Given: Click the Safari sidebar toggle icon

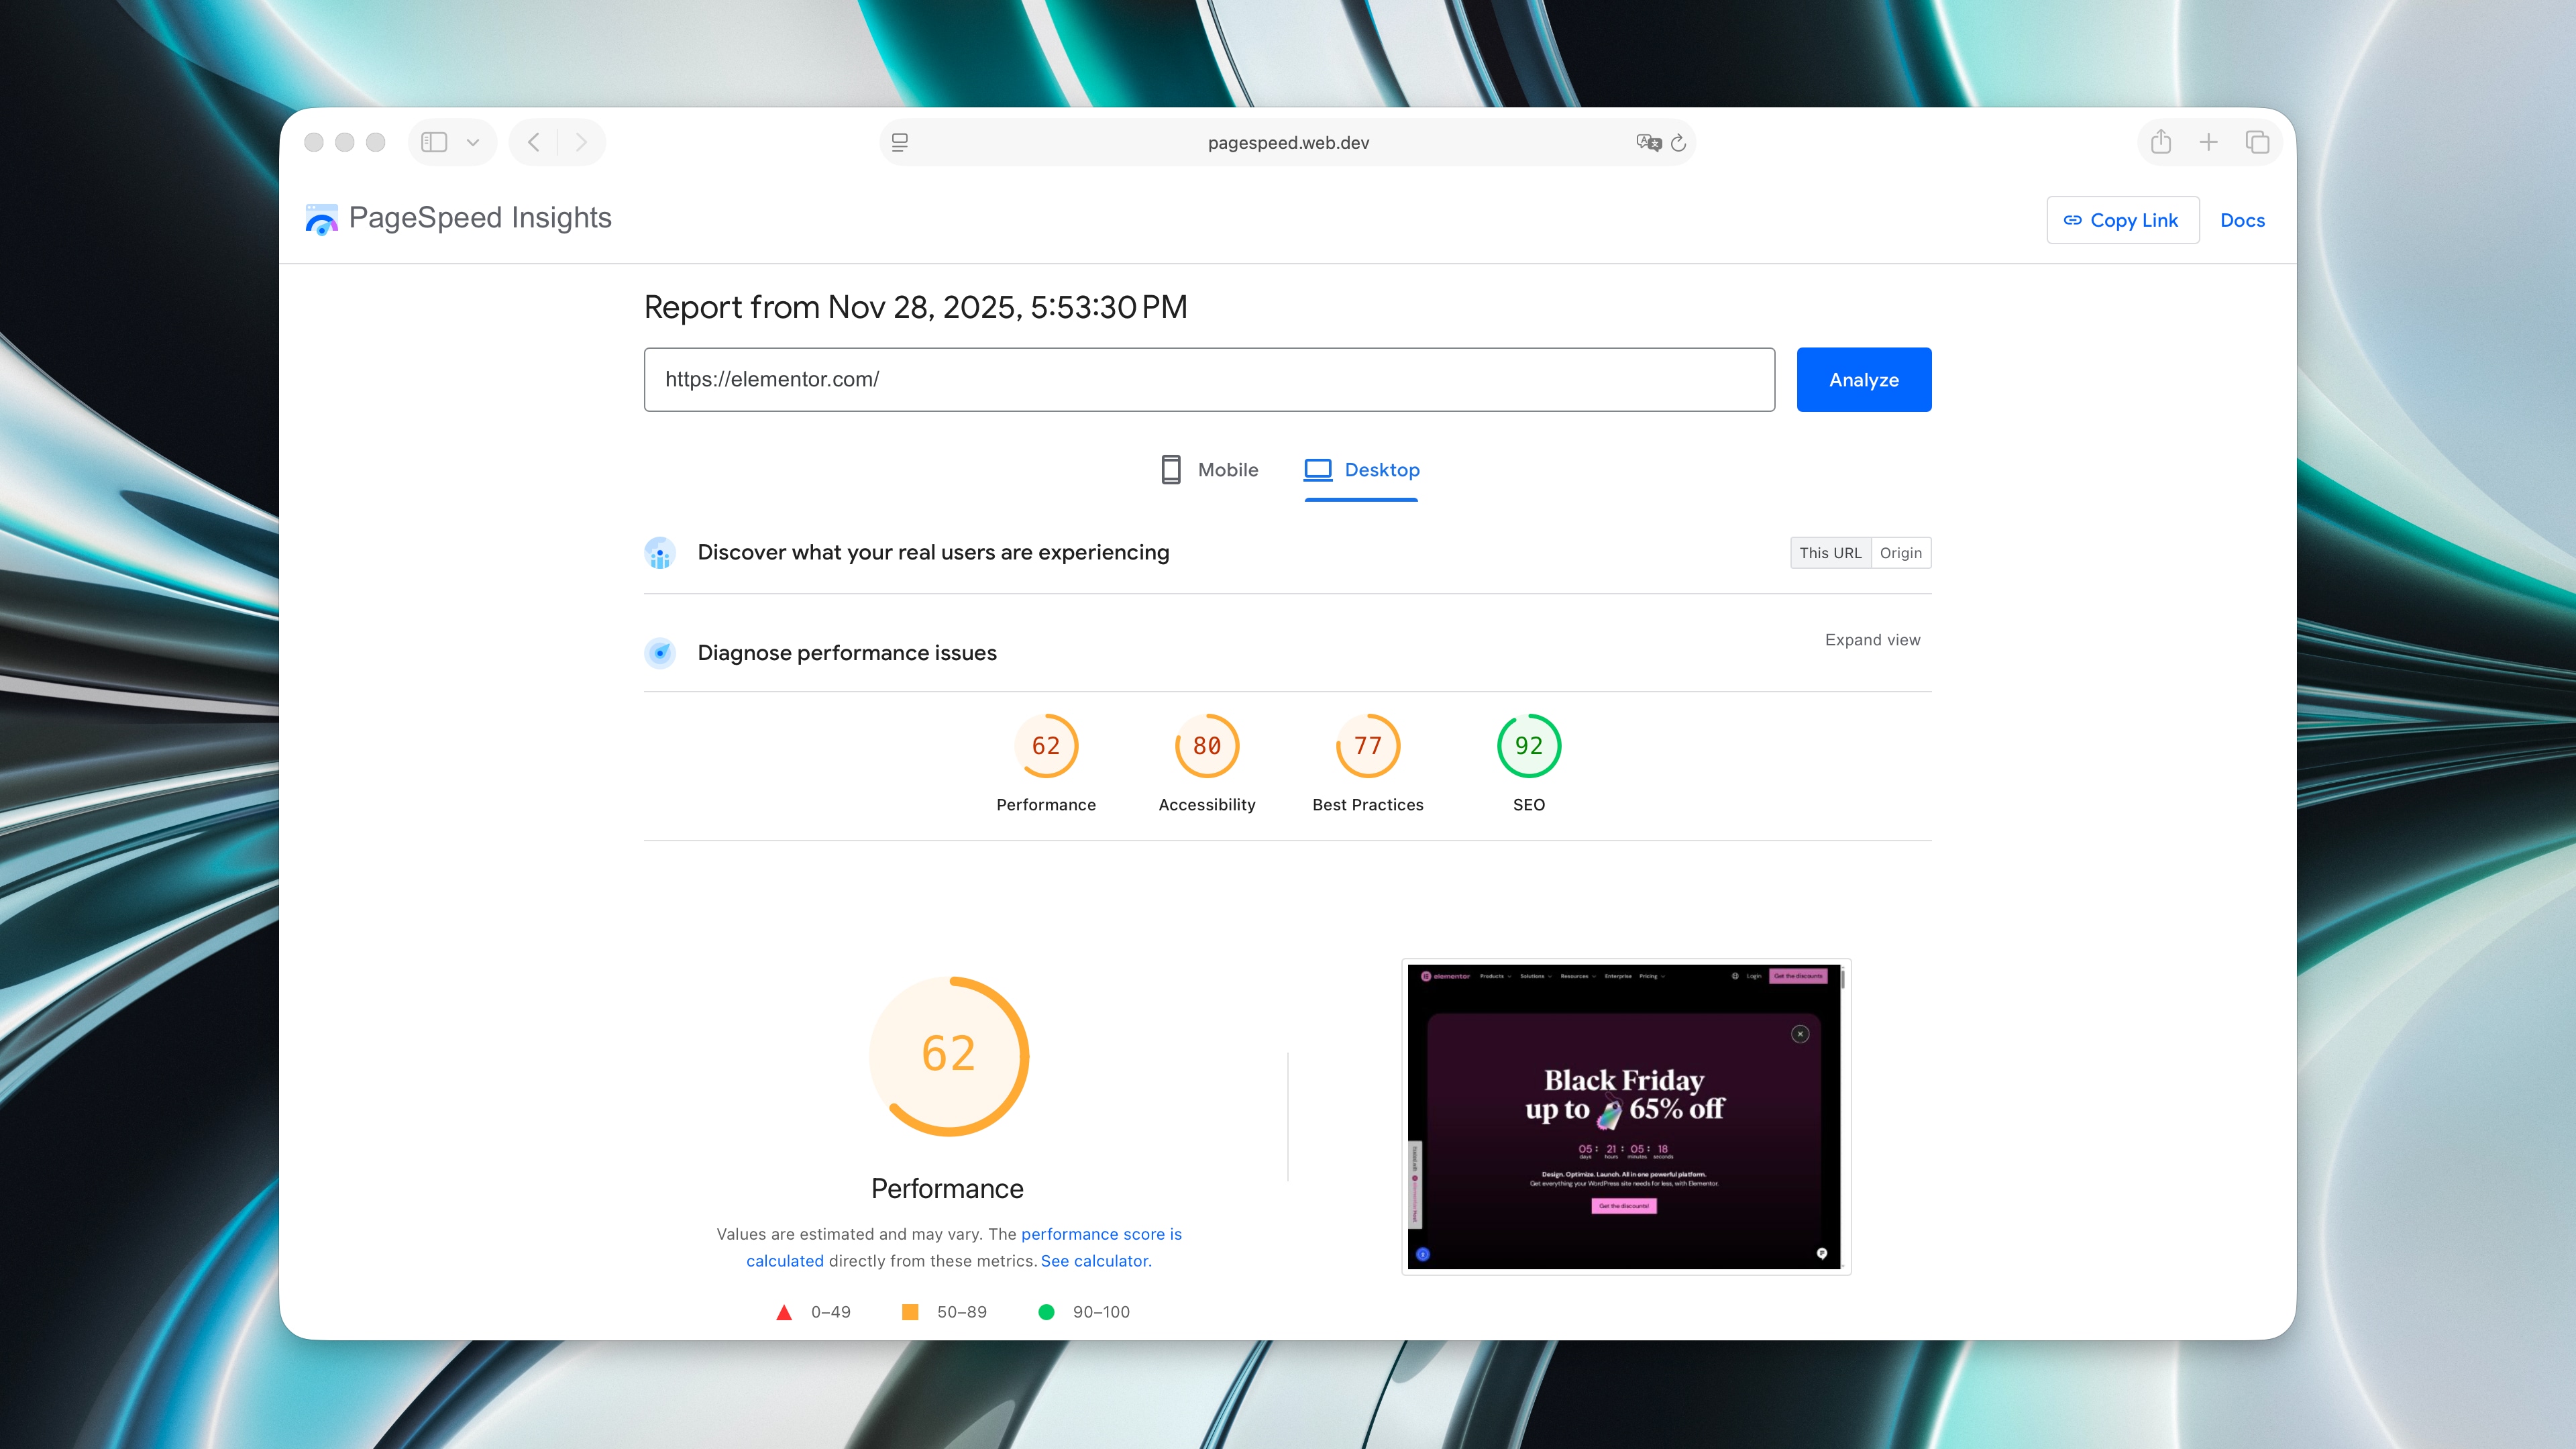Looking at the screenshot, I should [434, 142].
